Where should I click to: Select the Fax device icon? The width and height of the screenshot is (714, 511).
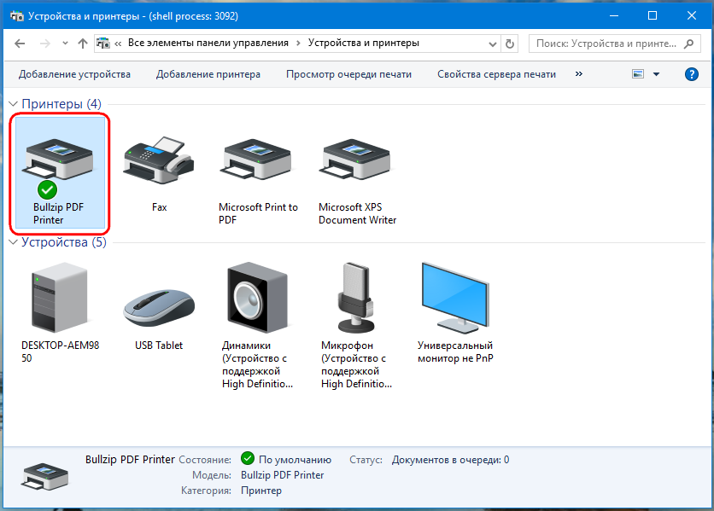[159, 160]
